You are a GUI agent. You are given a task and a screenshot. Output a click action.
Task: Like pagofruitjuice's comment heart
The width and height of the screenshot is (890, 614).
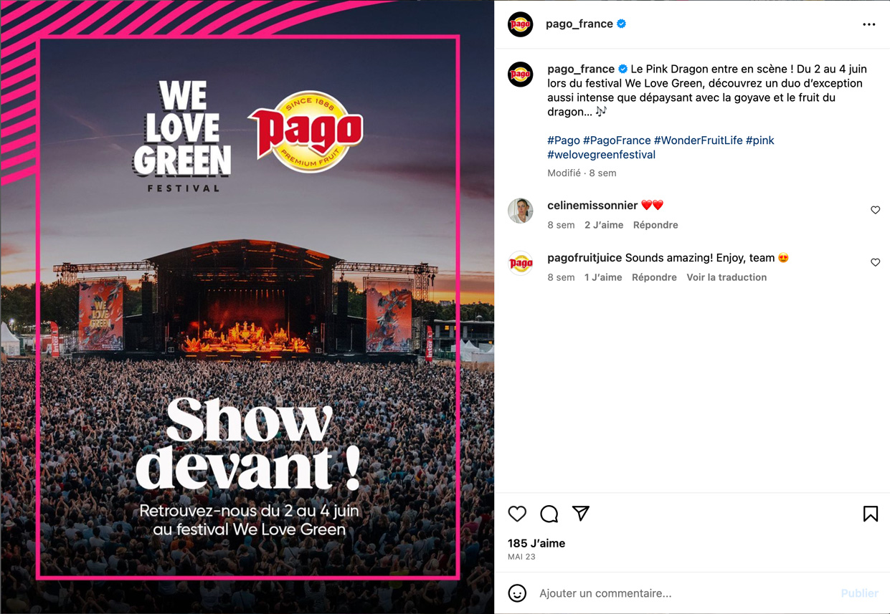coord(876,262)
